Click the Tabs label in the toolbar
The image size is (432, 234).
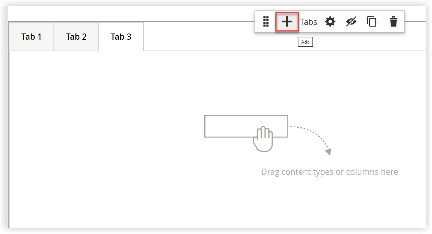point(308,22)
